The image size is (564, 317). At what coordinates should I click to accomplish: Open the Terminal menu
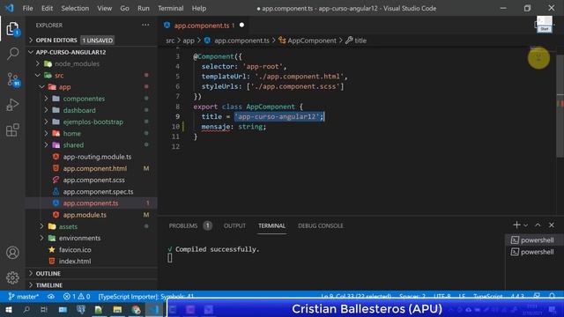click(170, 8)
